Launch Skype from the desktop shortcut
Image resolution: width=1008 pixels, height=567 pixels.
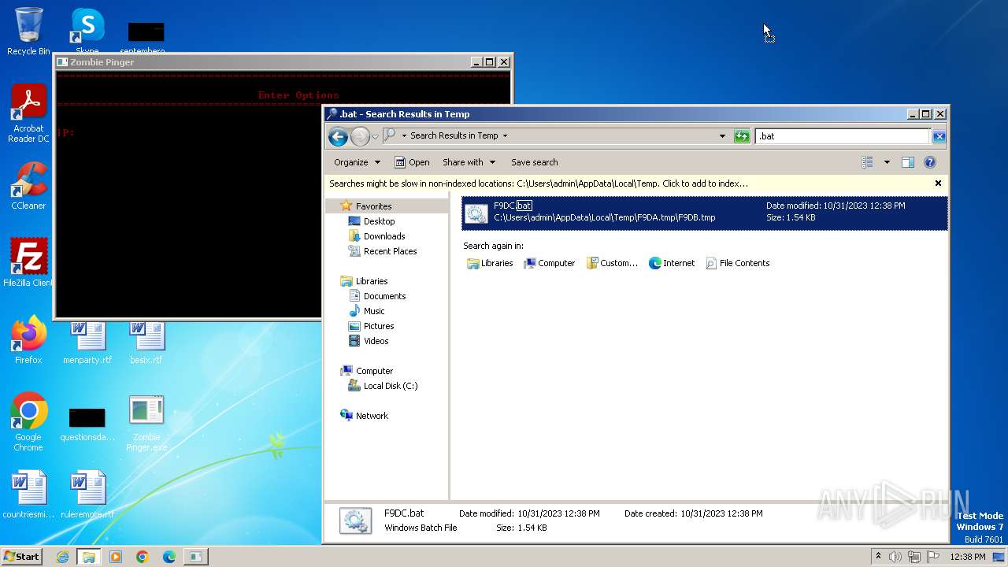87,31
